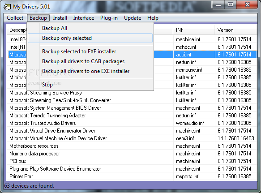Screen dimensions: 261x193
Task: Select Microsoft Teredo Tunneling Adapter row
Action: click(x=132, y=116)
